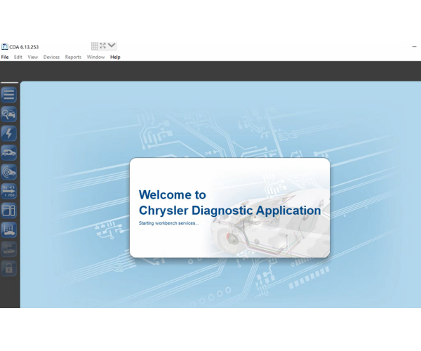
Task: Click the 'Starting workbench services...' status text
Action: (168, 223)
